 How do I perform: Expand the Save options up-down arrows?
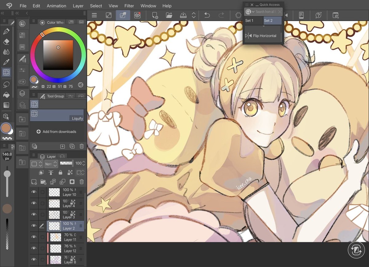coord(194,15)
